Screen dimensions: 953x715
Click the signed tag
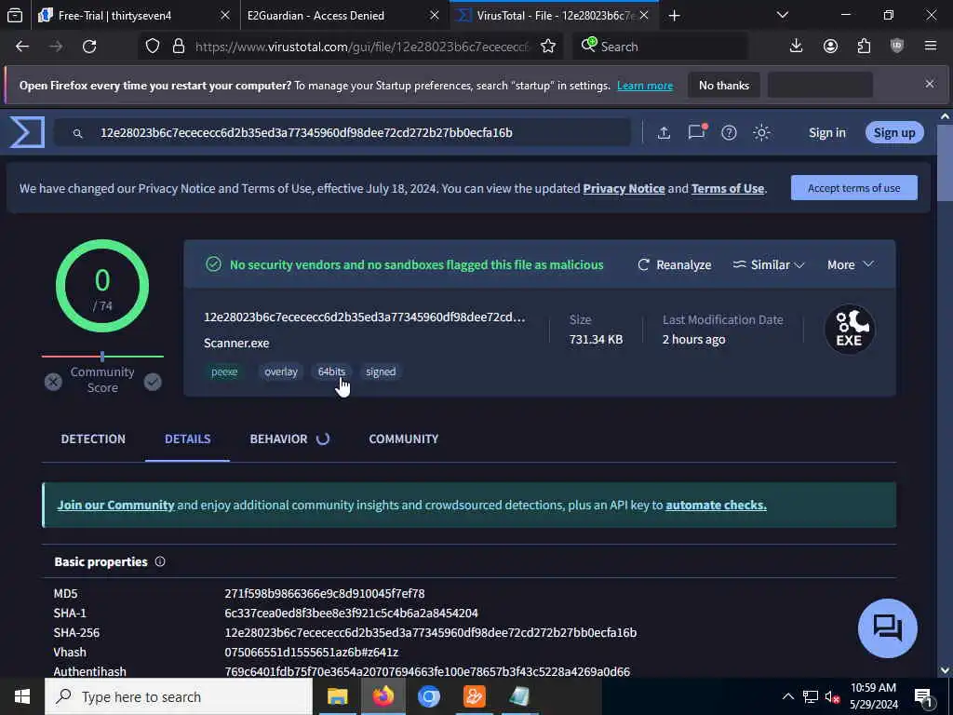coord(381,372)
